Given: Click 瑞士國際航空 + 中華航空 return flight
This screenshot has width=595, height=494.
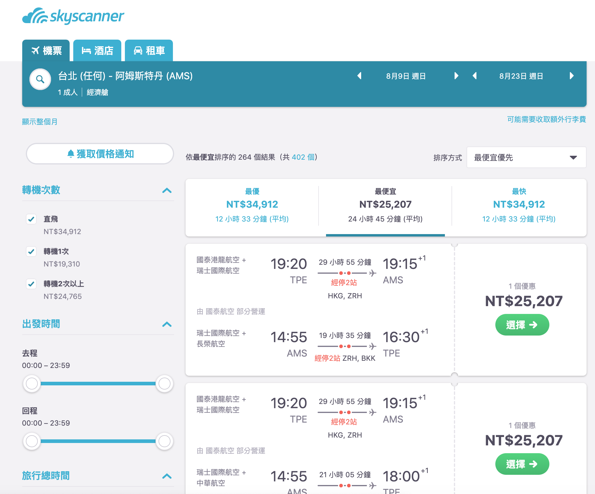Looking at the screenshot, I should click(221, 477).
